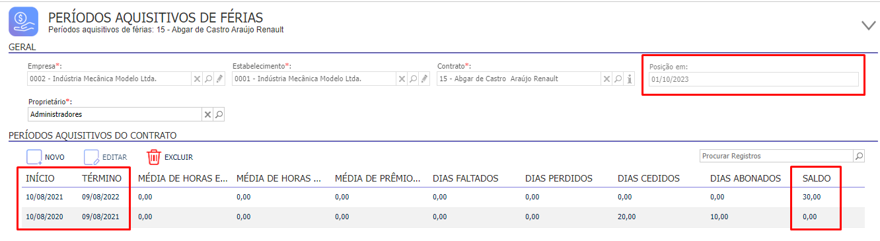Run the Procurar Registros search magnifier
This screenshot has height=241, width=880.
[x=859, y=156]
